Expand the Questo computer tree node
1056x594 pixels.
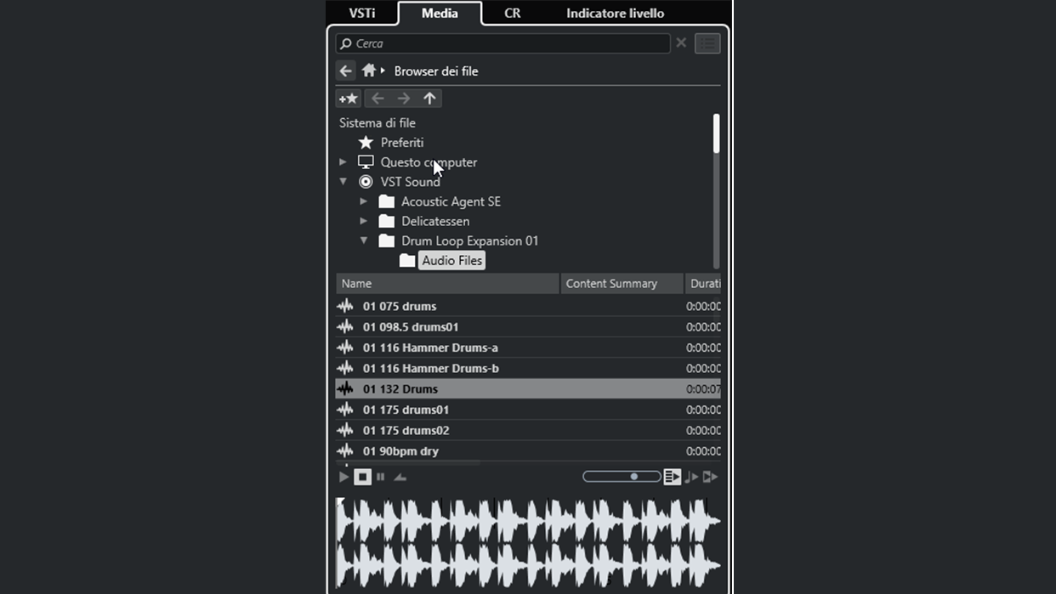click(343, 161)
